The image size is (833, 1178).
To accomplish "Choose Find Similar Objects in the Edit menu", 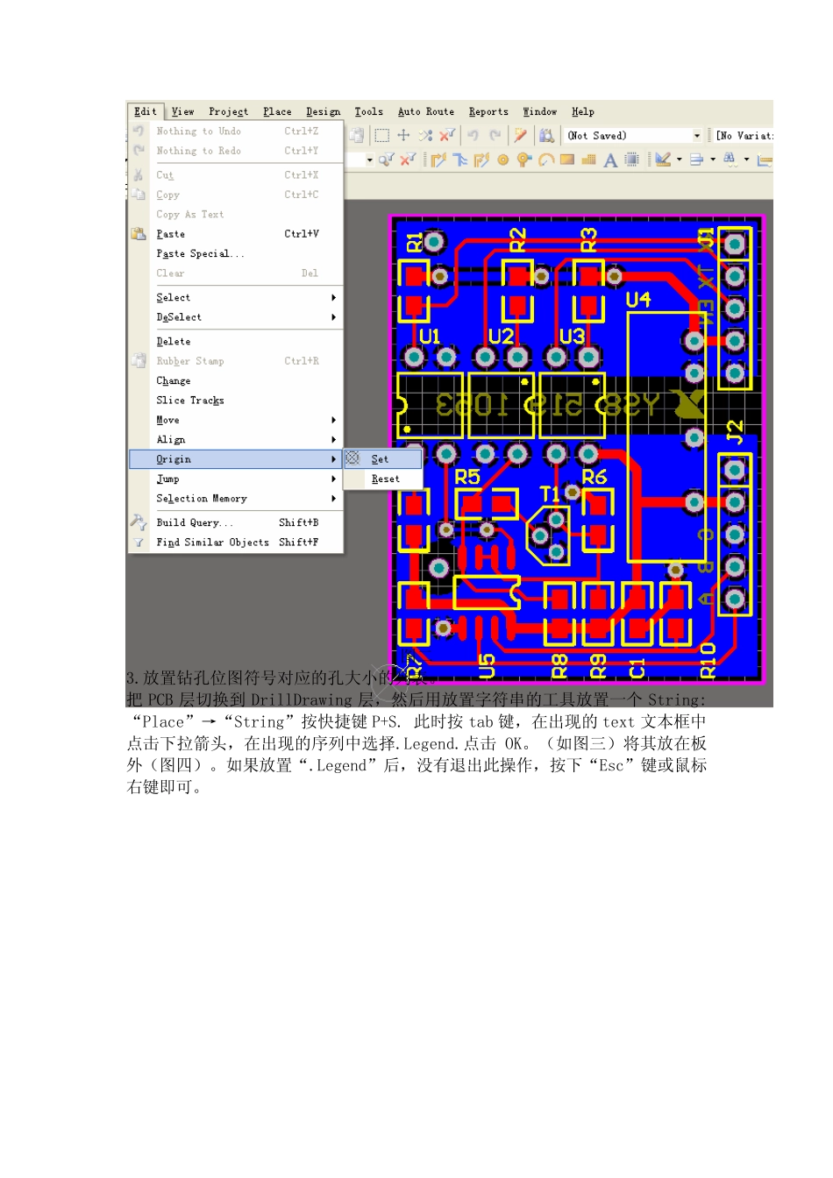I will coord(236,543).
